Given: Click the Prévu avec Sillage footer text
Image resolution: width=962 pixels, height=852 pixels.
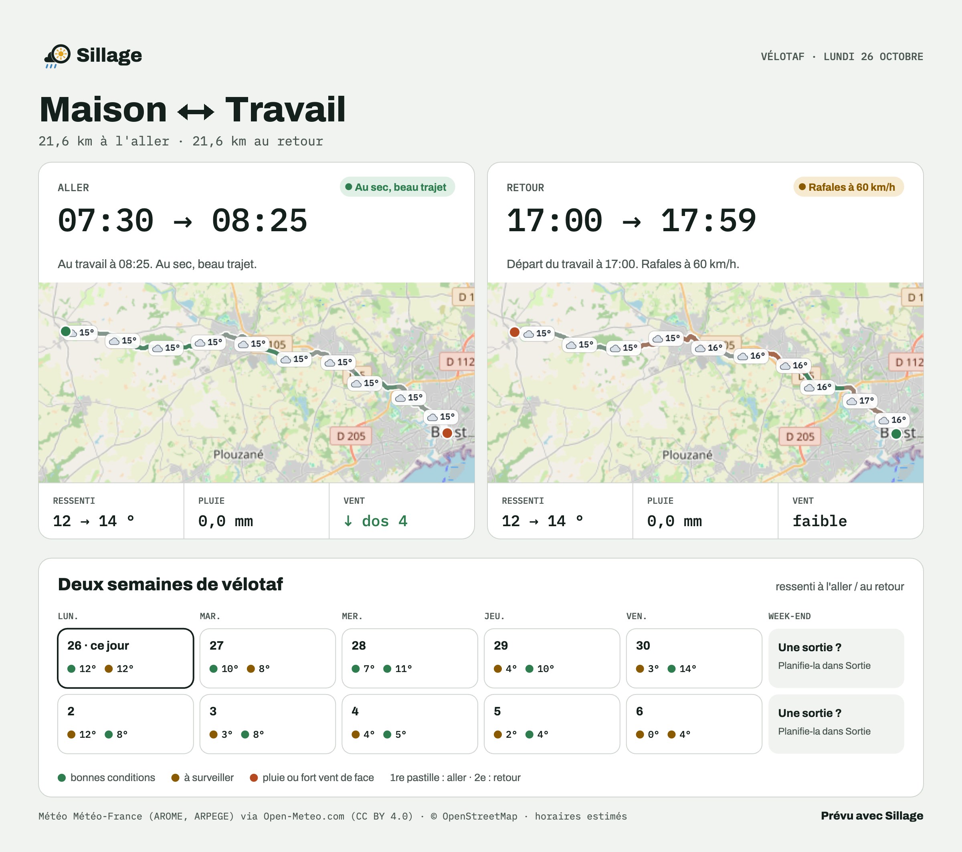Looking at the screenshot, I should (x=872, y=816).
